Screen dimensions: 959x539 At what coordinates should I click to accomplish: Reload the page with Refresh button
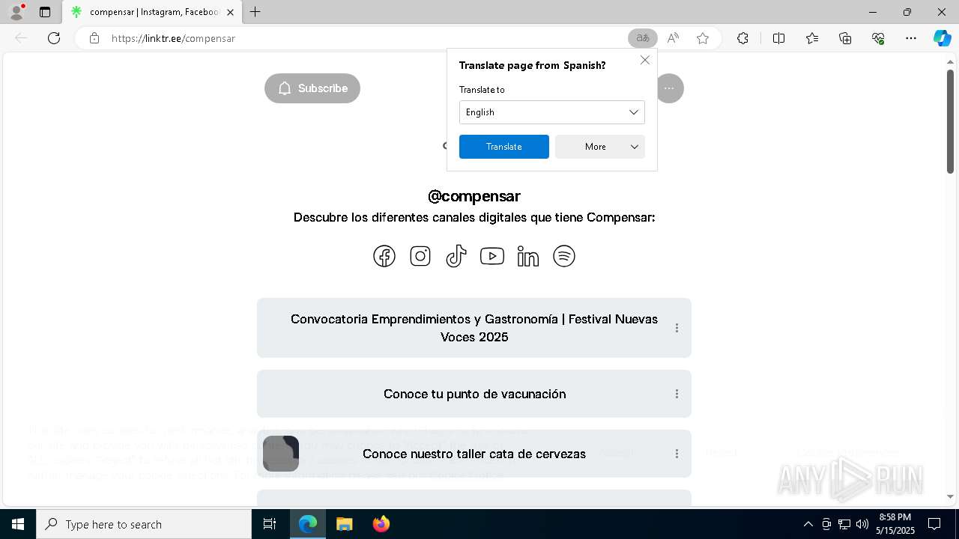click(54, 38)
